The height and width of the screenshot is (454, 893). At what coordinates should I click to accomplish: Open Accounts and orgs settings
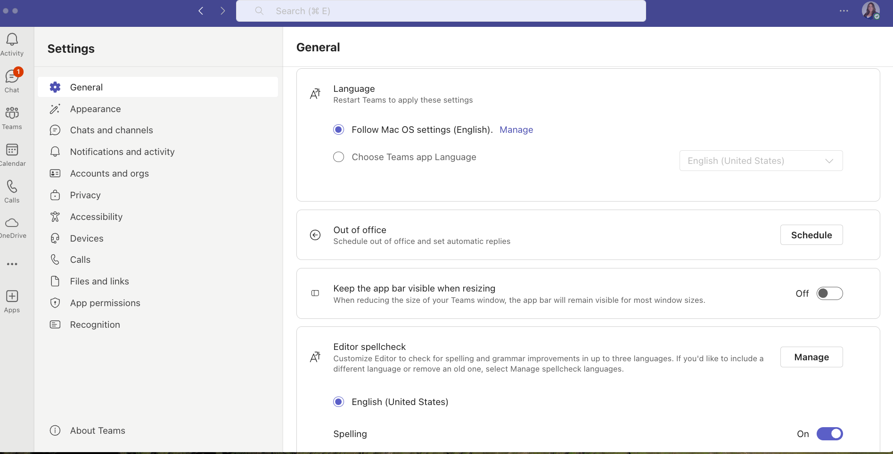(x=158, y=173)
